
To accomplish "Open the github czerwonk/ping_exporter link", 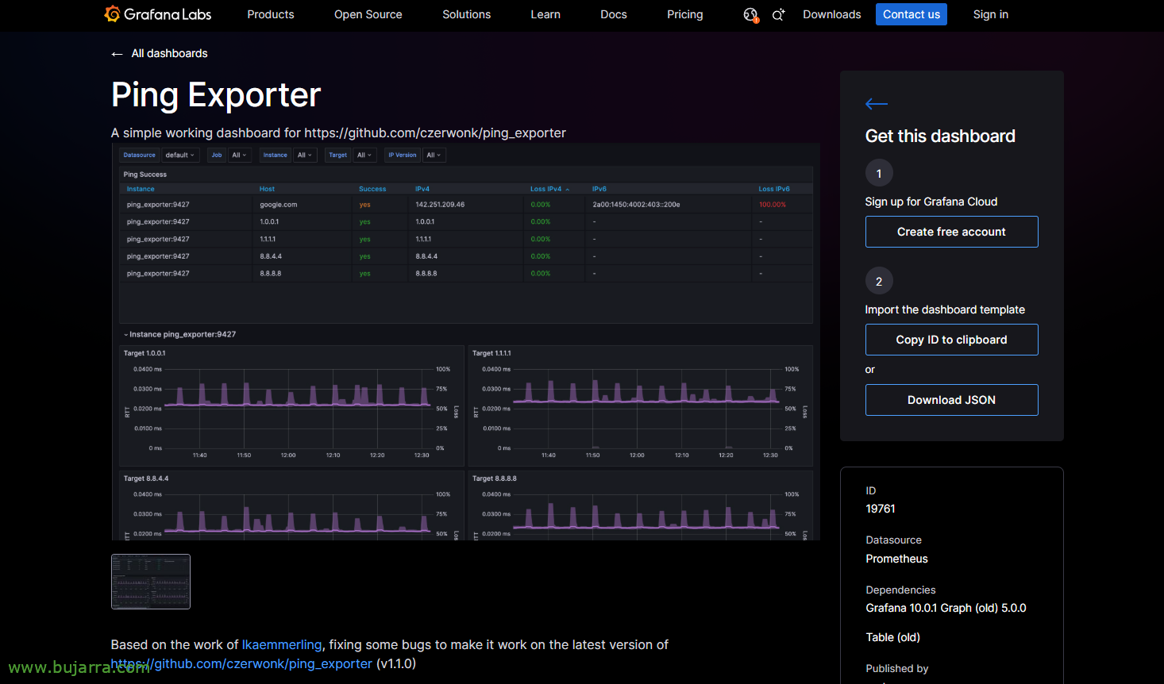I will tap(241, 663).
